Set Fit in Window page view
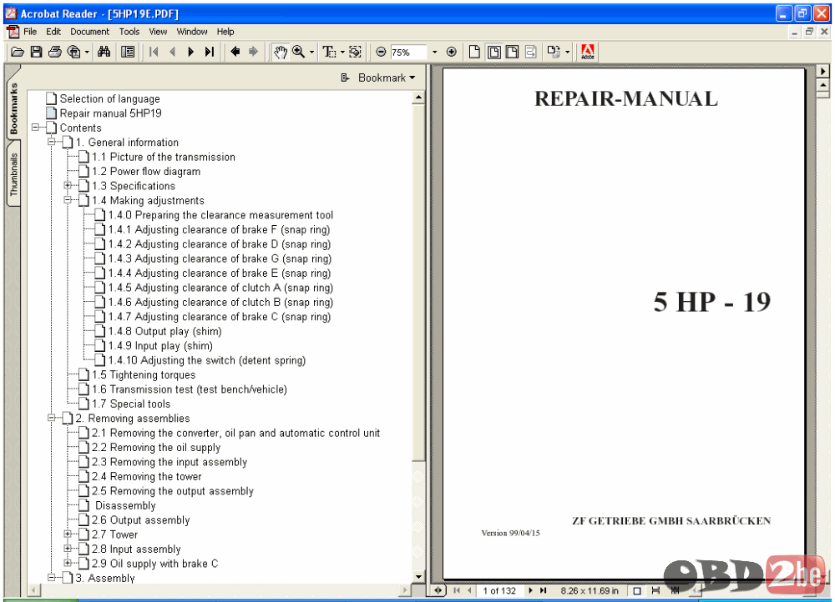835x602 pixels. point(493,52)
